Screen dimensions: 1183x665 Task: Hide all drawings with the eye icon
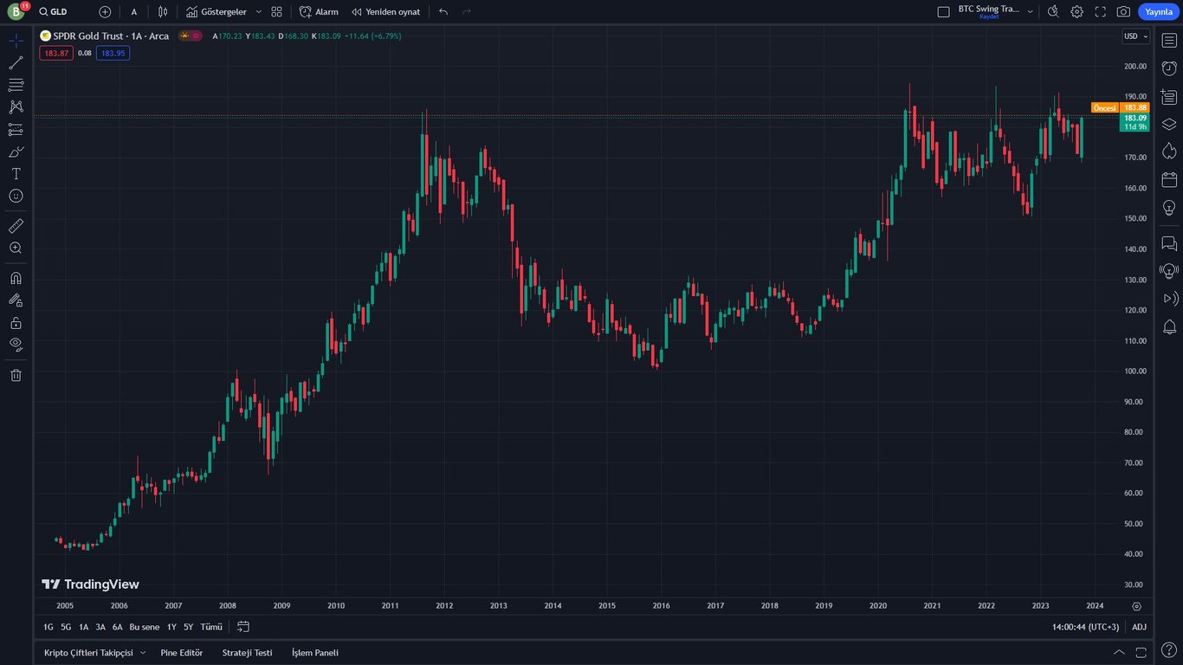[15, 344]
